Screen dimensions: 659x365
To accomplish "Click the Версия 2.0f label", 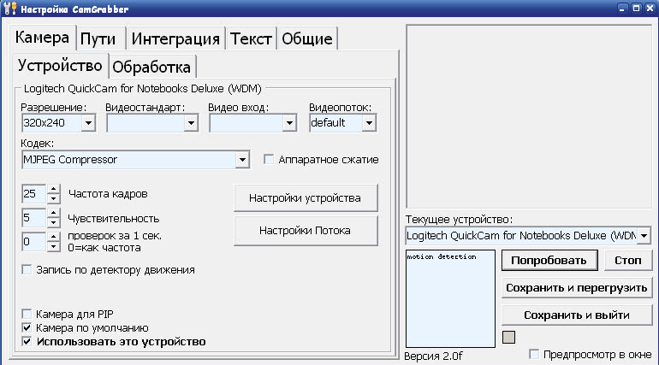I will [433, 356].
